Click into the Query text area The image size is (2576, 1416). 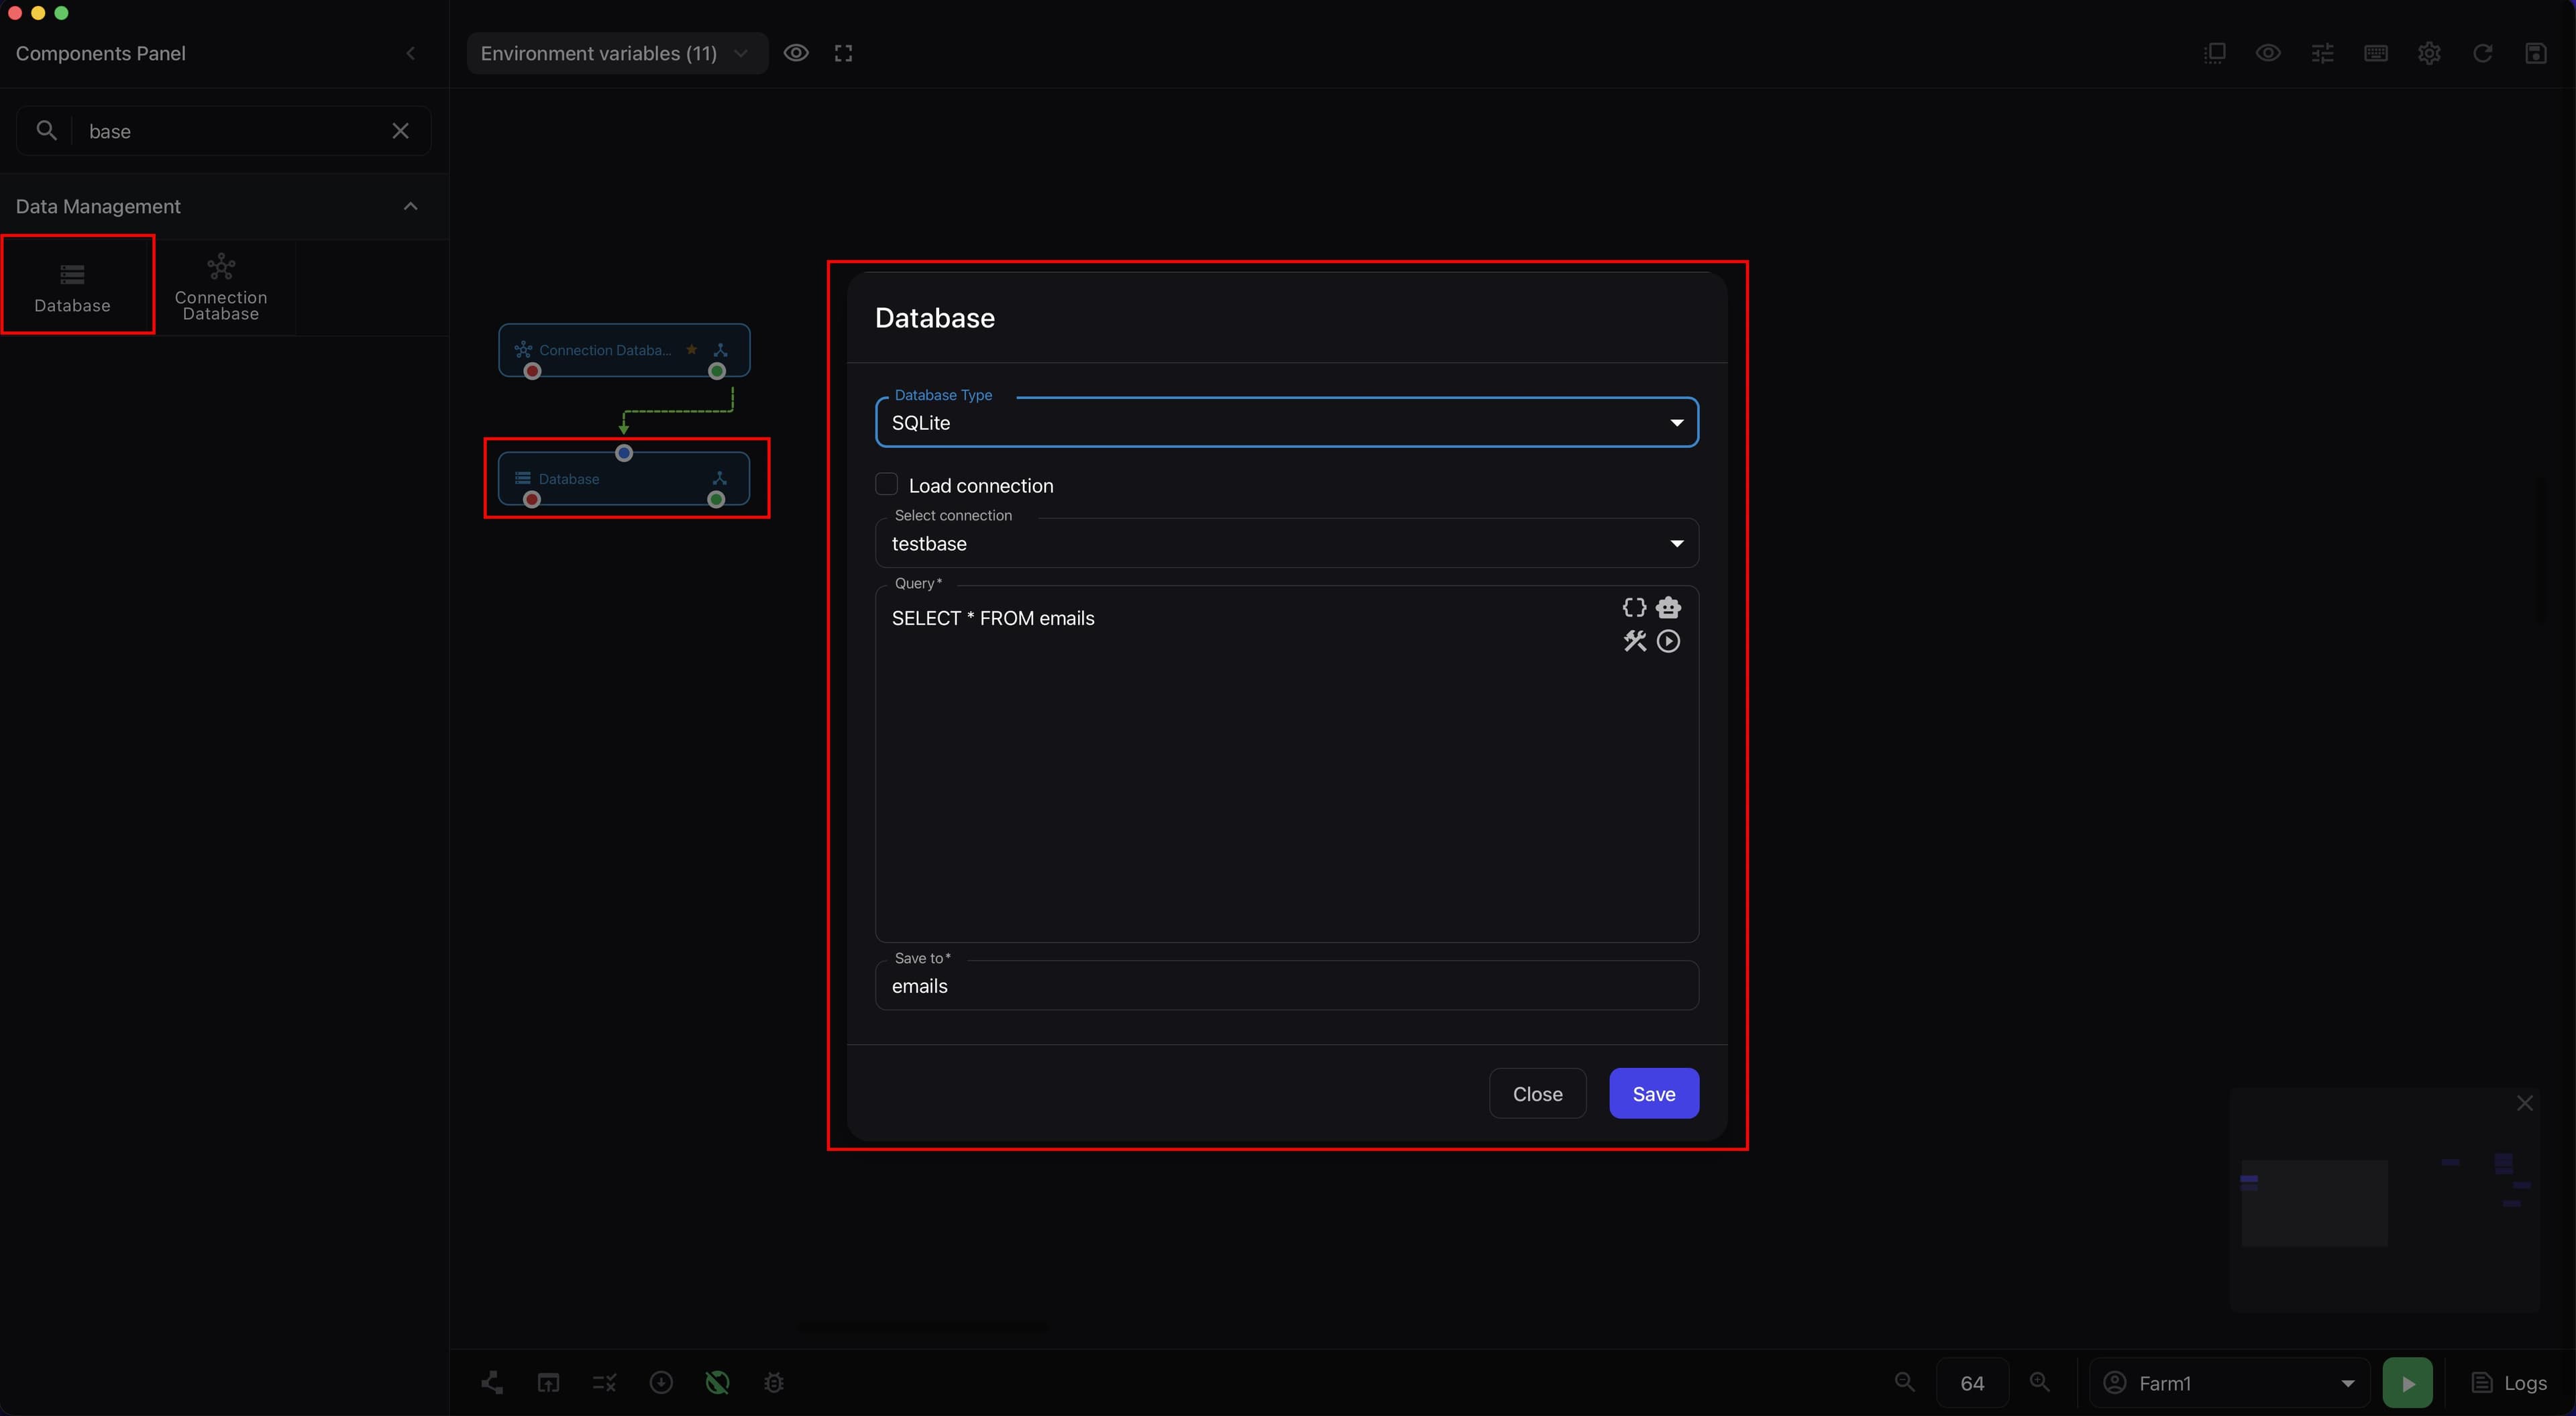[x=1286, y=764]
